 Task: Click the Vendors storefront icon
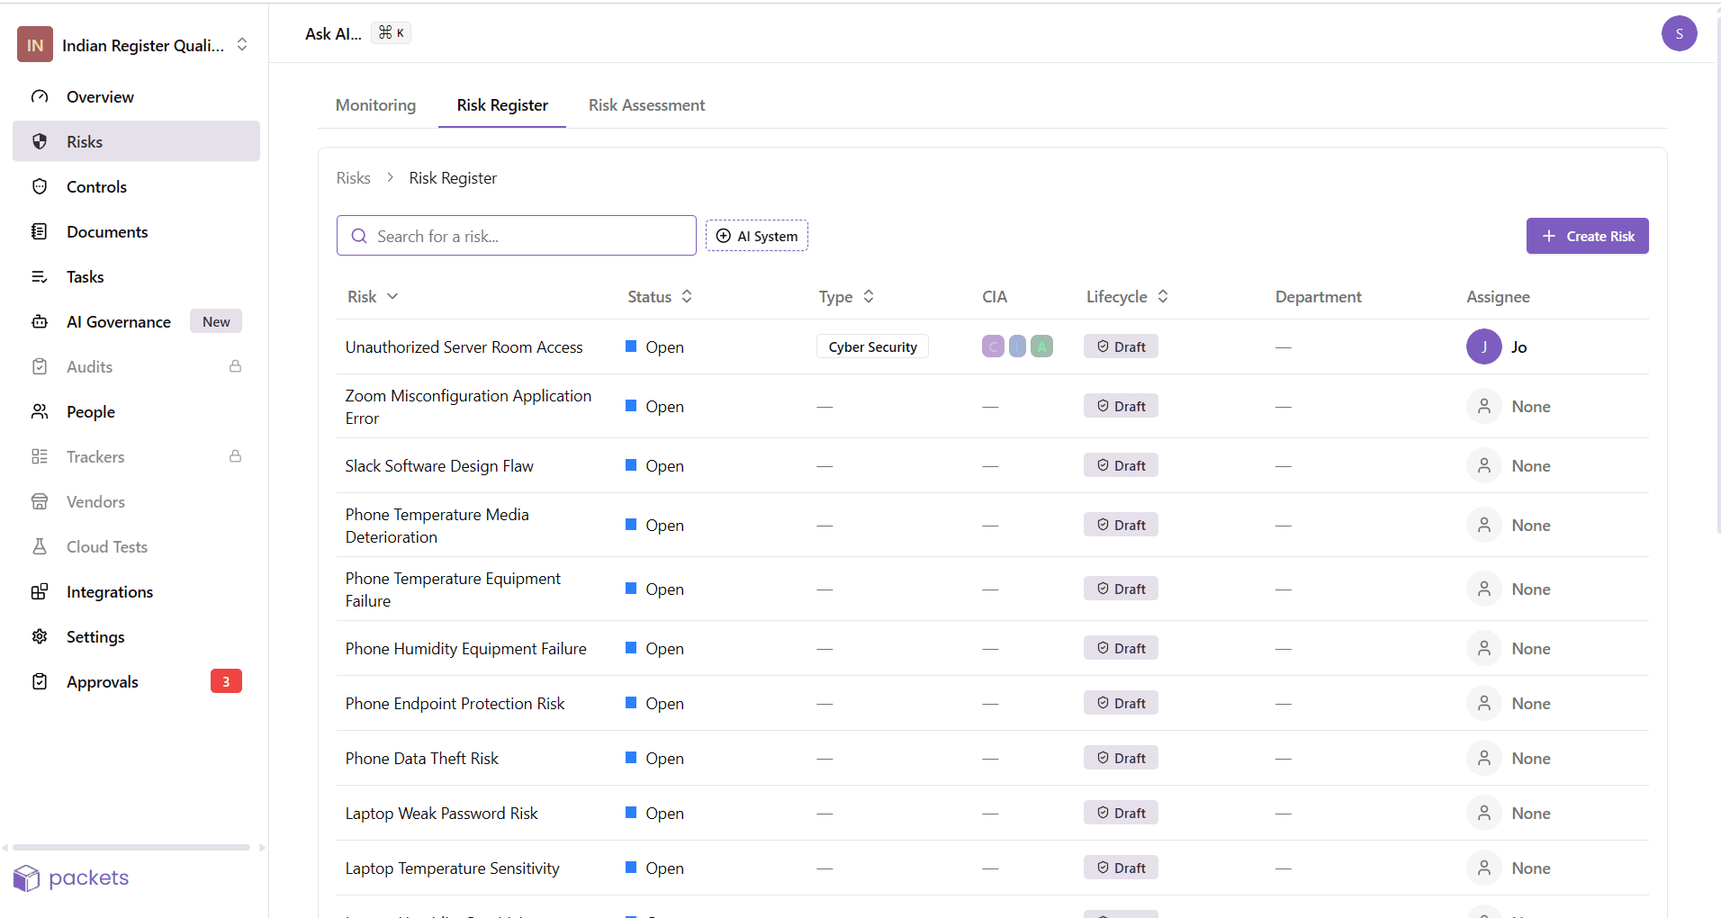click(x=40, y=501)
